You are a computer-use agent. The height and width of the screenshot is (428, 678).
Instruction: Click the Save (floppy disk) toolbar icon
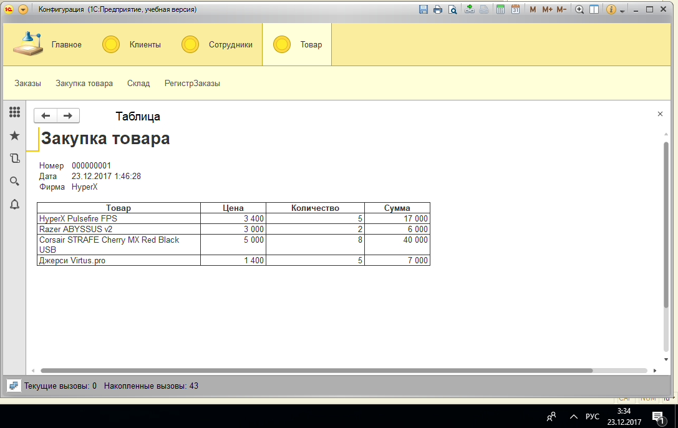click(x=424, y=9)
